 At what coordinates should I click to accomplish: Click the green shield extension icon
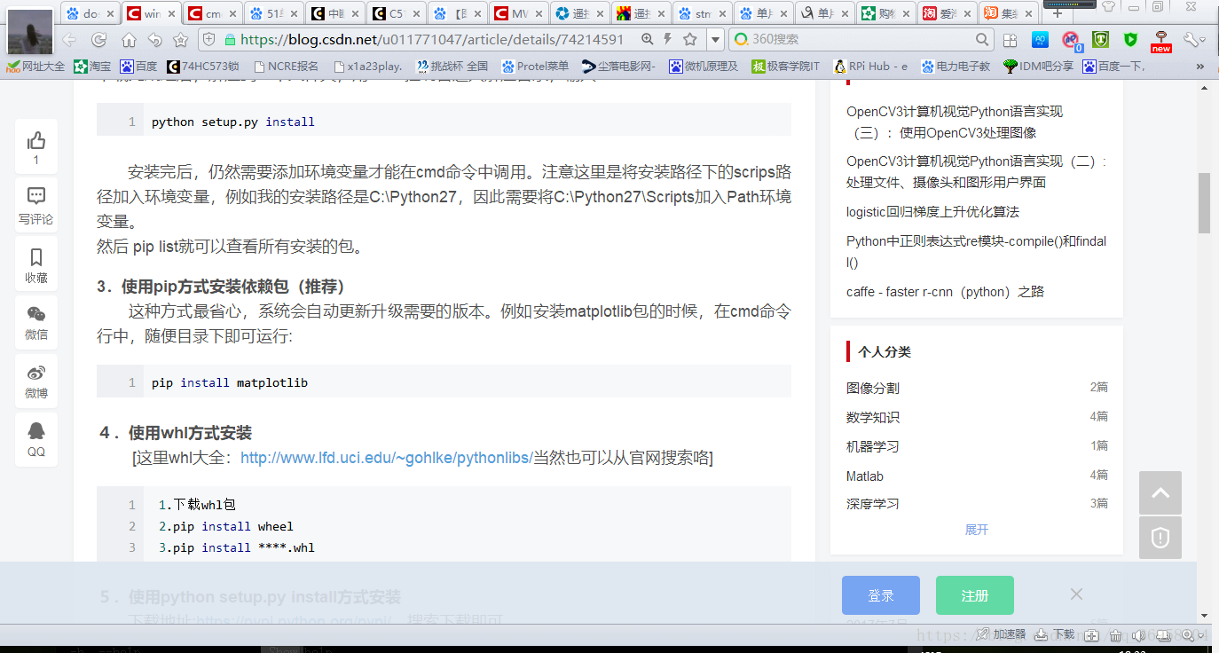coord(1130,39)
